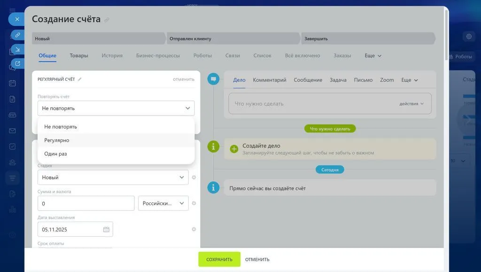Choose Один раз option in the dropdown
Viewport: 481px width, 272px height.
[55, 154]
